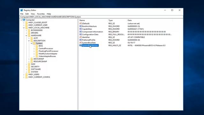The height and width of the screenshot is (115, 204).
Task: Select the HKEY_CURRENT_CONFIG folder icon
Action: (26, 77)
